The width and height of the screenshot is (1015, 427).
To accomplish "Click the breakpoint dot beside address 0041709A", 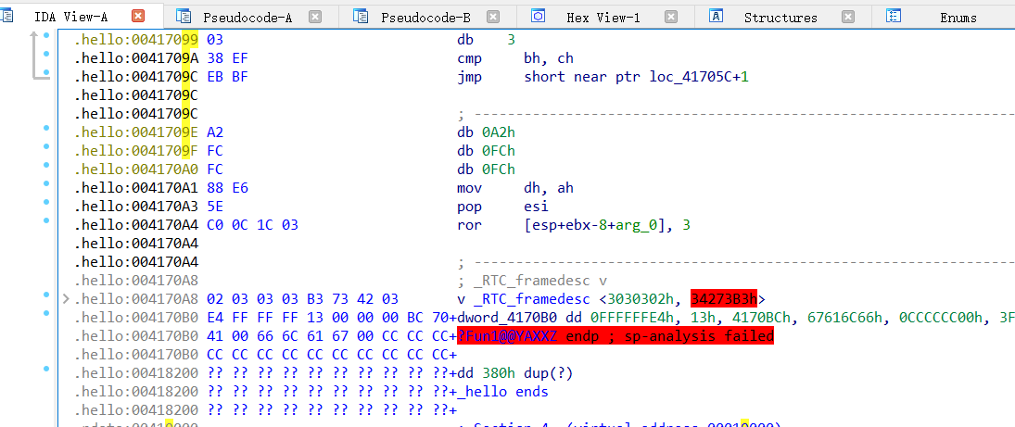I will coord(46,55).
